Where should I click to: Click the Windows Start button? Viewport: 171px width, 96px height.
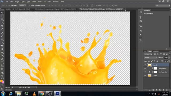(x=3, y=94)
